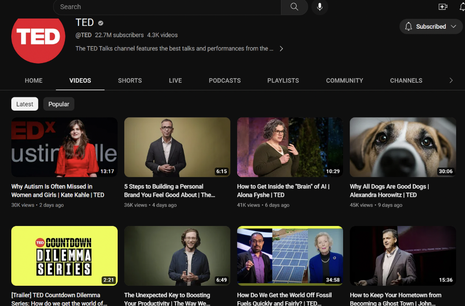Click the TED channel avatar logo
Image resolution: width=465 pixels, height=306 pixels.
[x=38, y=40]
